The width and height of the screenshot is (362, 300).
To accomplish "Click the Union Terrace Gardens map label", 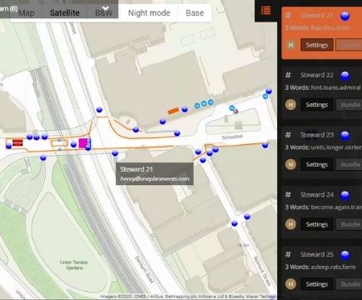I will point(74,265).
